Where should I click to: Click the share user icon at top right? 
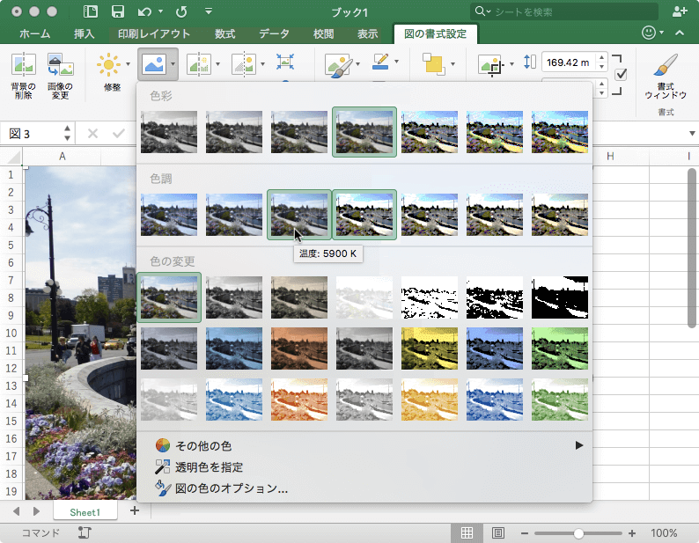[679, 11]
